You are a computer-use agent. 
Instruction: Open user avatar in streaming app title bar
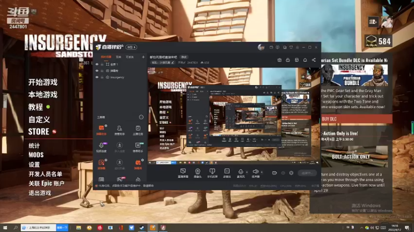pos(261,47)
